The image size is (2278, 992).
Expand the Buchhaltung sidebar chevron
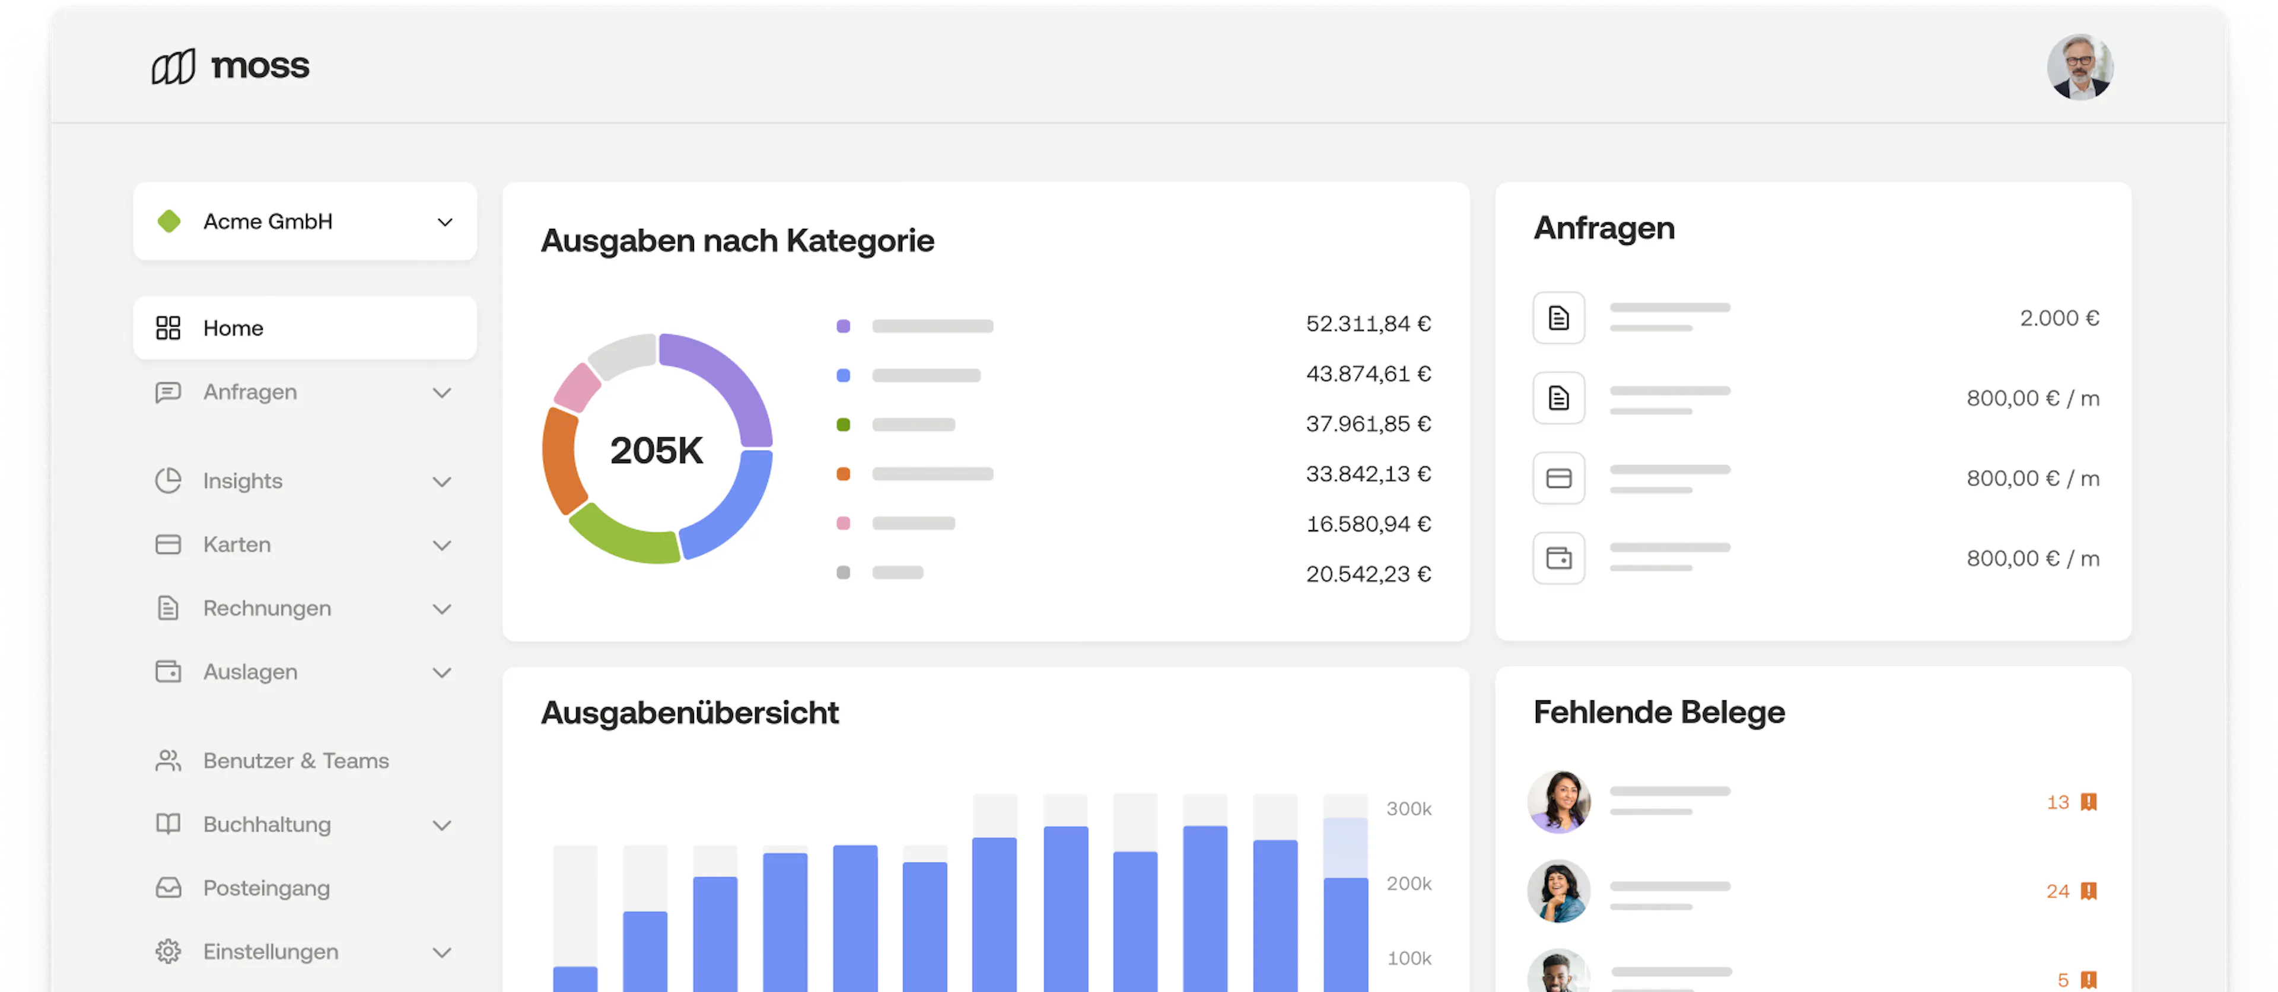[442, 824]
